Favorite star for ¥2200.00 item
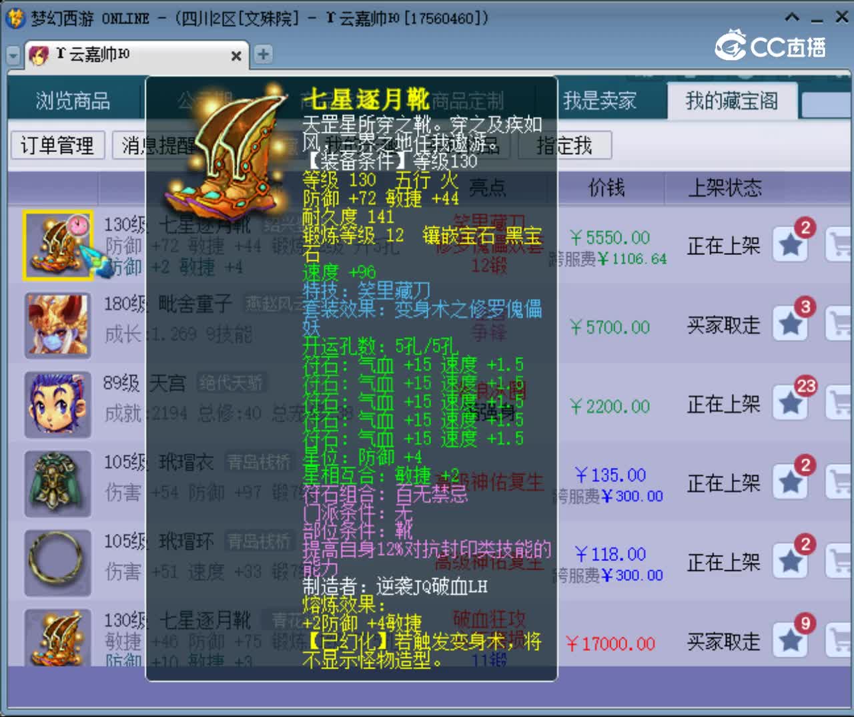 791,403
